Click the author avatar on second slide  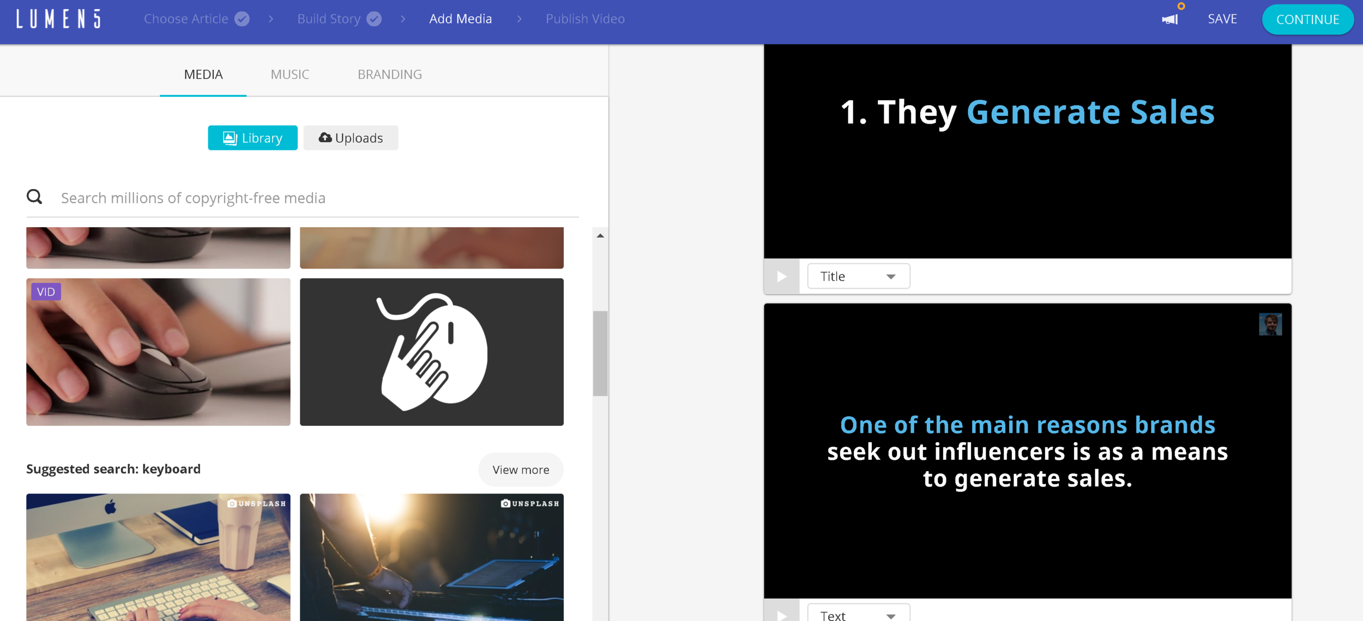coord(1270,325)
